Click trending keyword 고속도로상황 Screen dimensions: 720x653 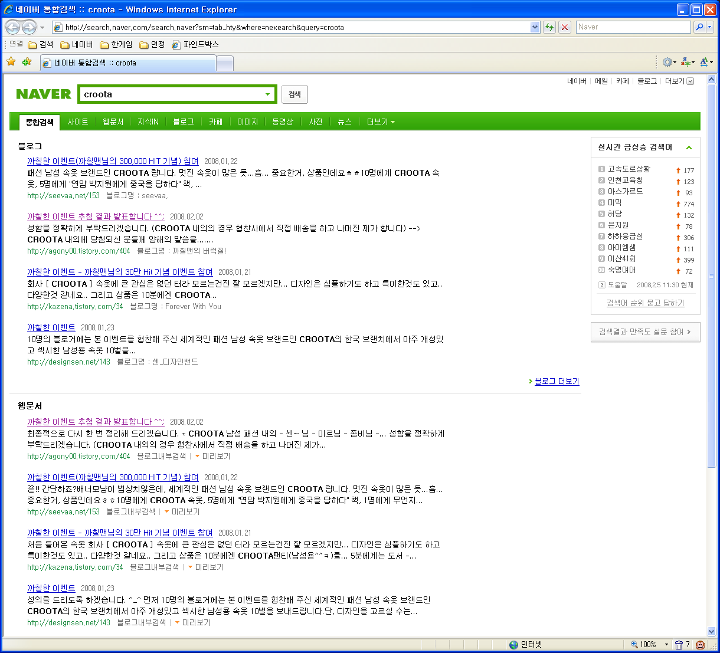(x=629, y=169)
